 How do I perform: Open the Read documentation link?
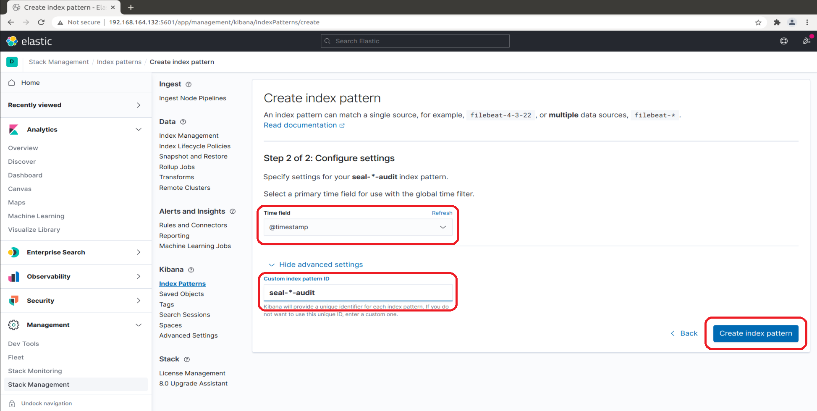point(300,125)
